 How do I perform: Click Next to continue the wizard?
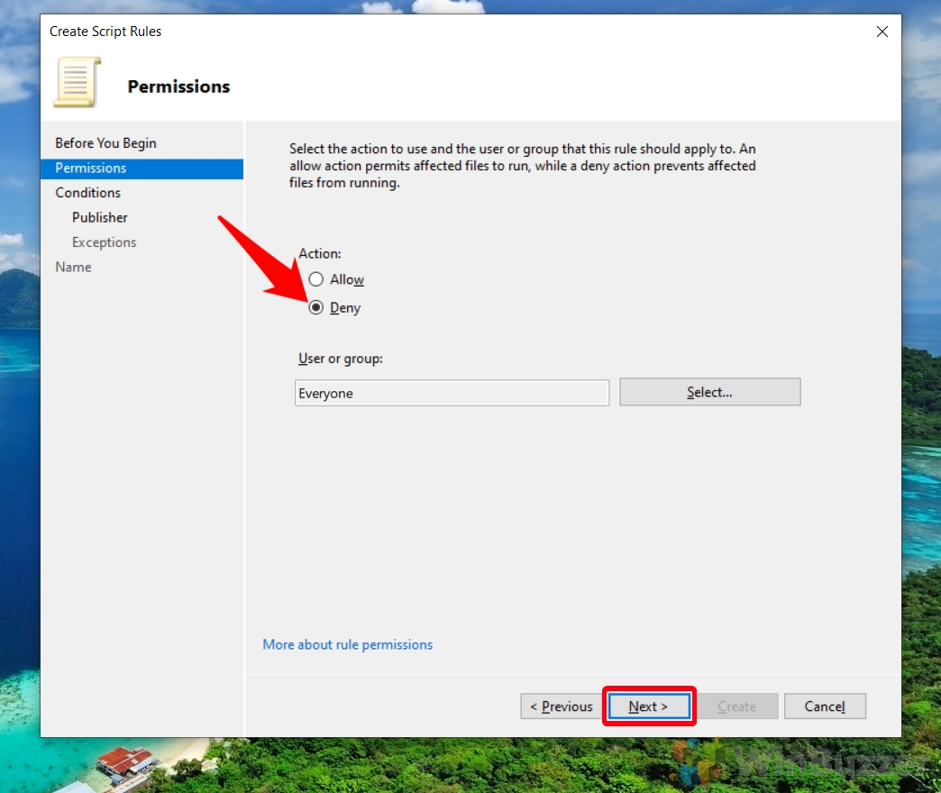[649, 706]
